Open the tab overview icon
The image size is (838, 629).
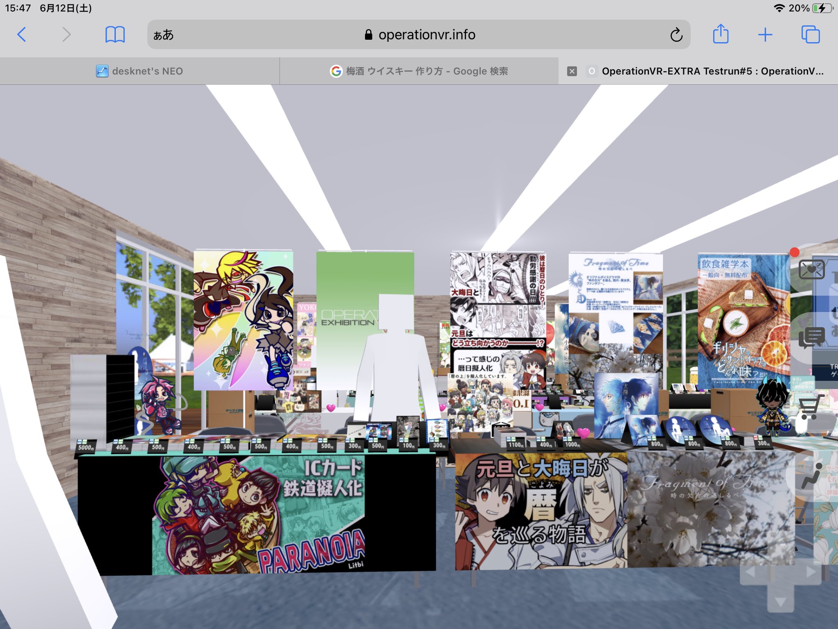click(x=810, y=35)
